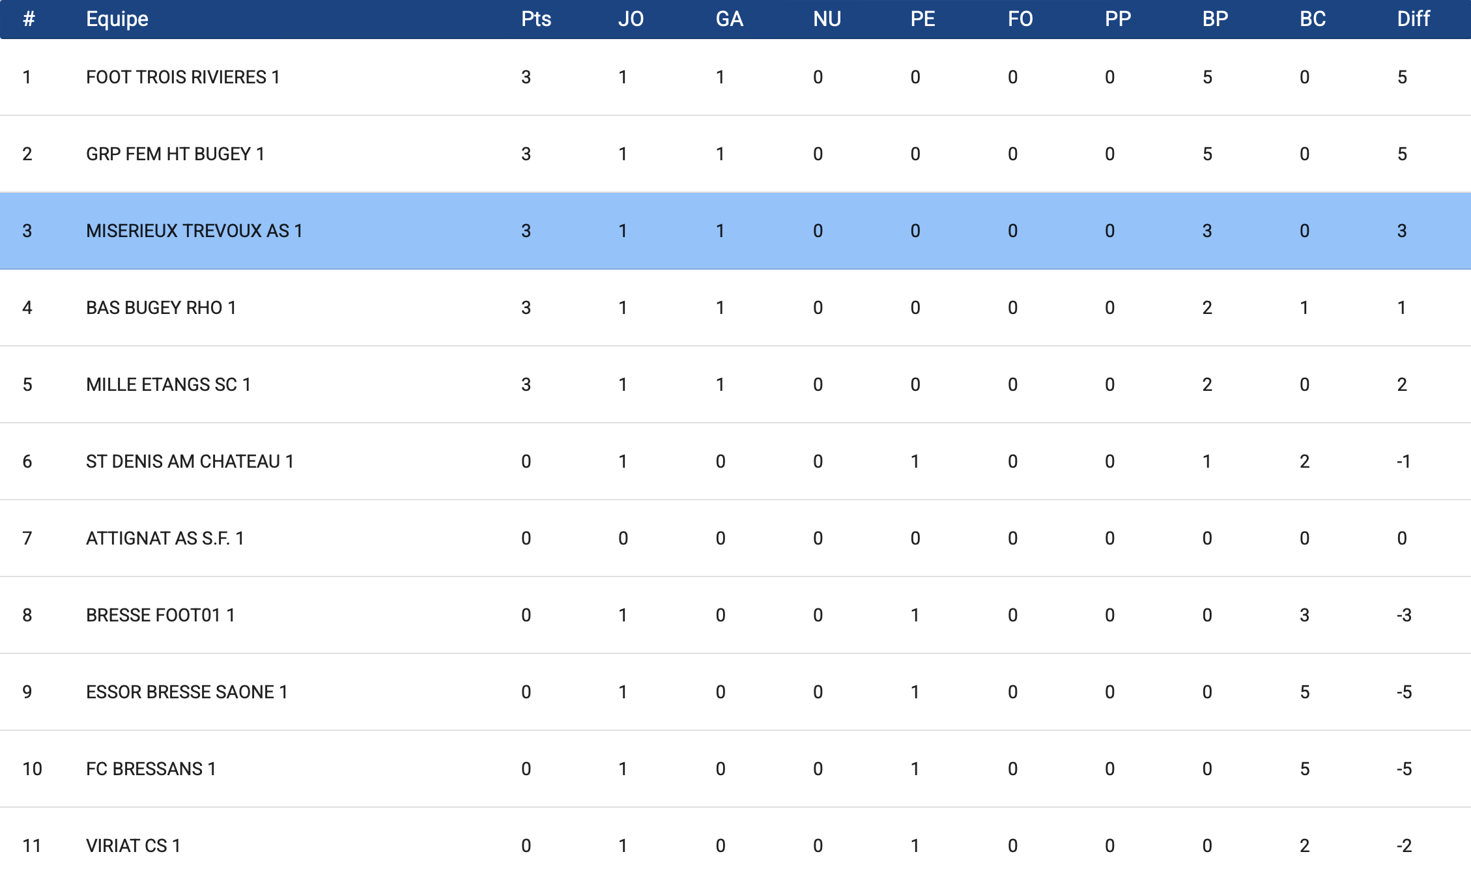Click the ESSOR BRESSE SAONE 1 team

tap(186, 692)
